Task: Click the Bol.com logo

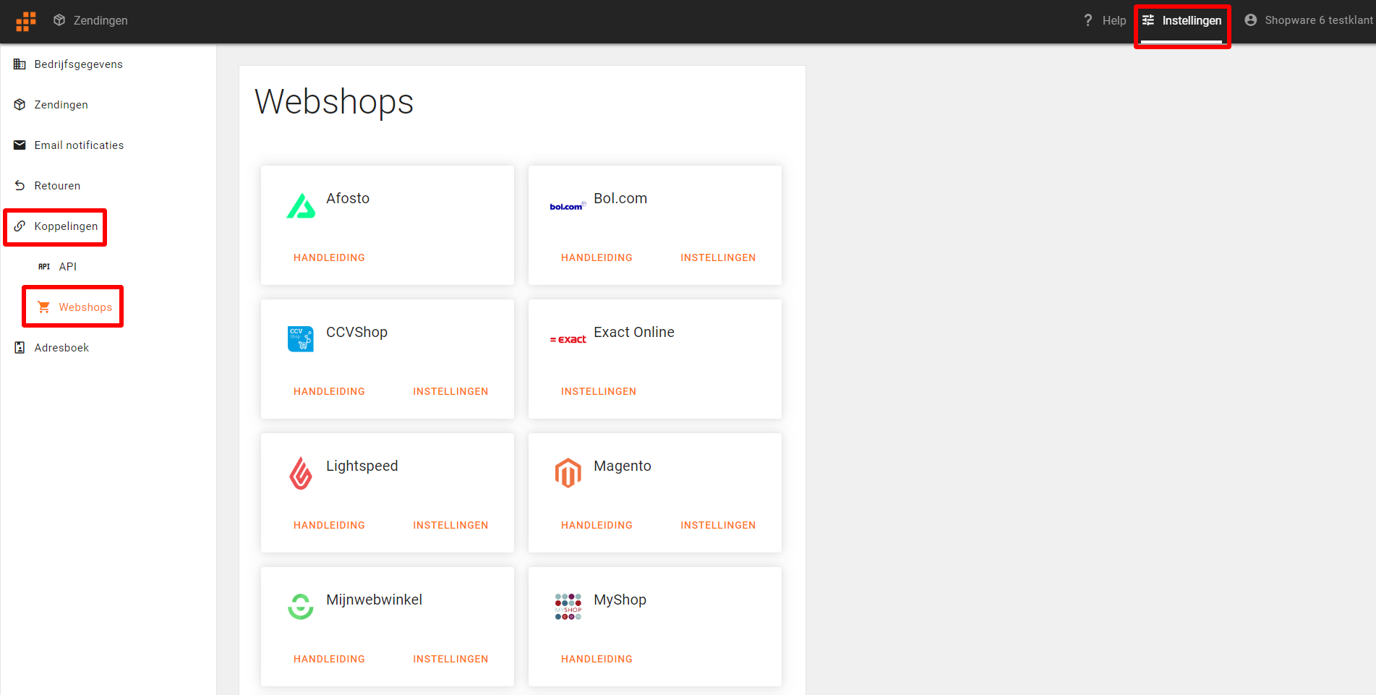Action: tap(568, 206)
